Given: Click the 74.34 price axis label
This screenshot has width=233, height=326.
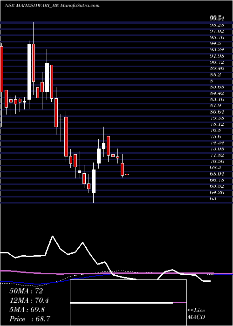Looking at the screenshot, I should pyautogui.click(x=217, y=143).
